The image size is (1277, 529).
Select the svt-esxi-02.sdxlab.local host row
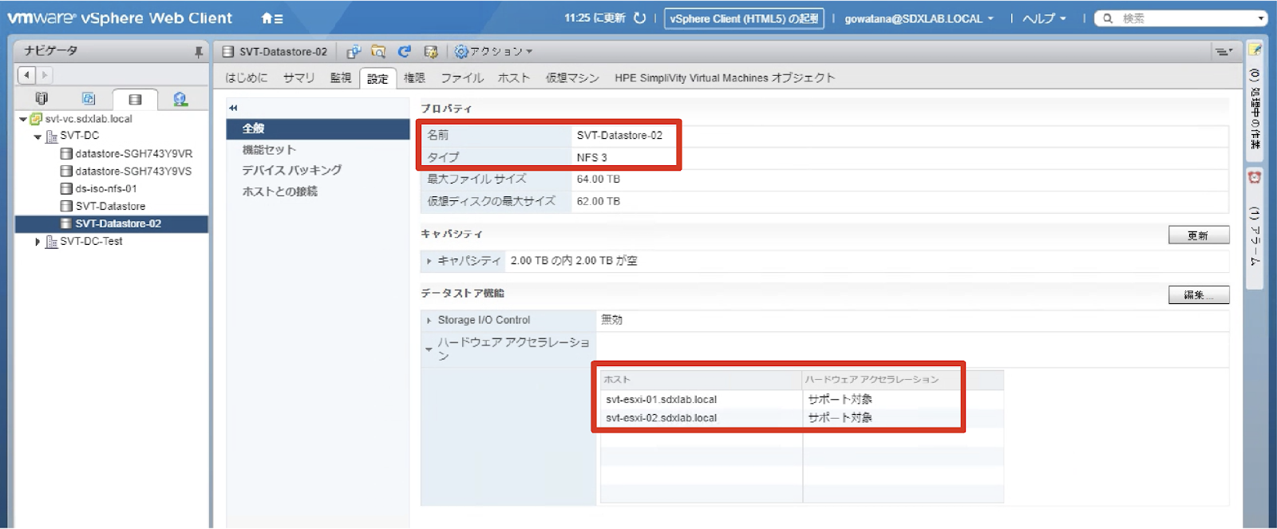click(x=802, y=418)
